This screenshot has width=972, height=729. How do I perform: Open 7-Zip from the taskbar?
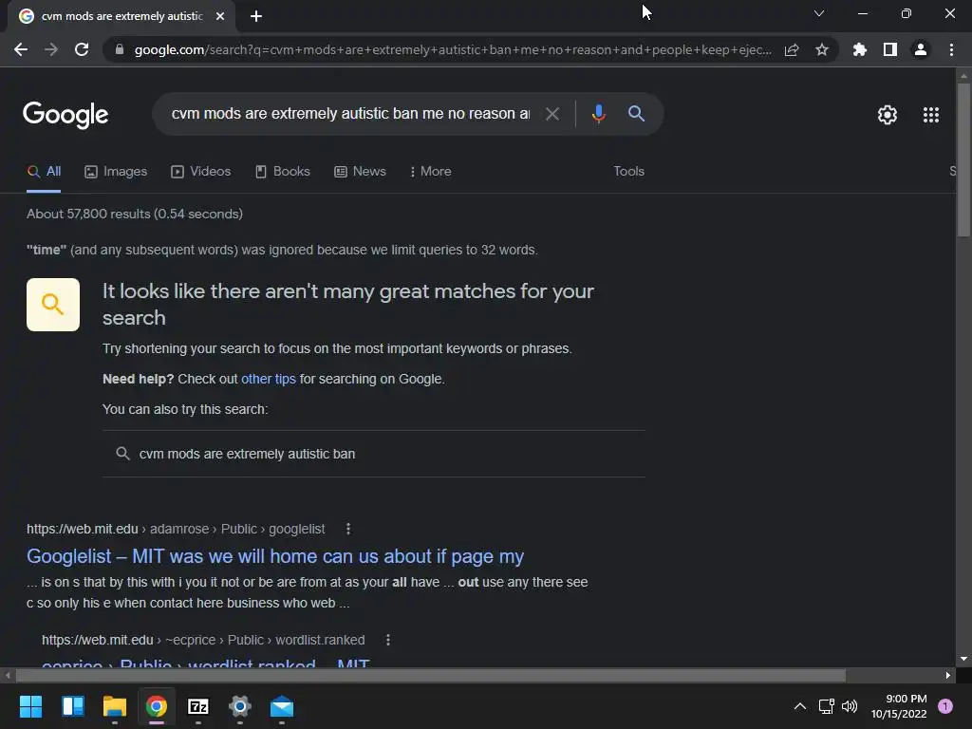coord(198,706)
